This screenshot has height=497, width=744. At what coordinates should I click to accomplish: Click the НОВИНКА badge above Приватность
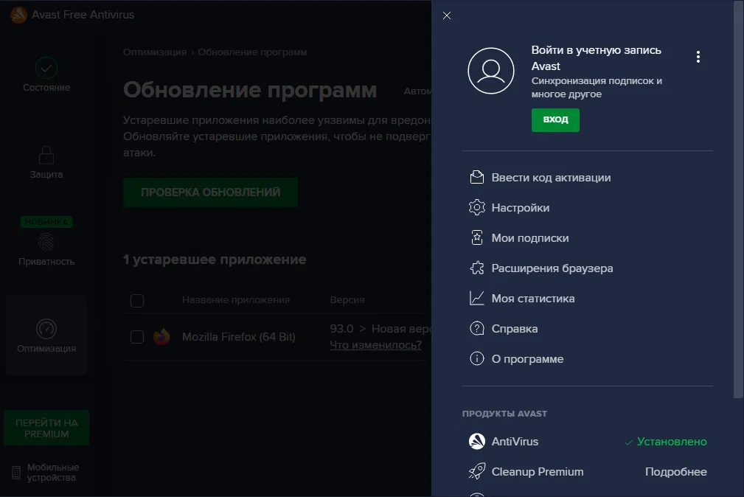coord(46,222)
